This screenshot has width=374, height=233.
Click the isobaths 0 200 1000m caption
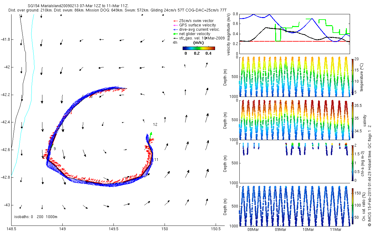pos(35,217)
